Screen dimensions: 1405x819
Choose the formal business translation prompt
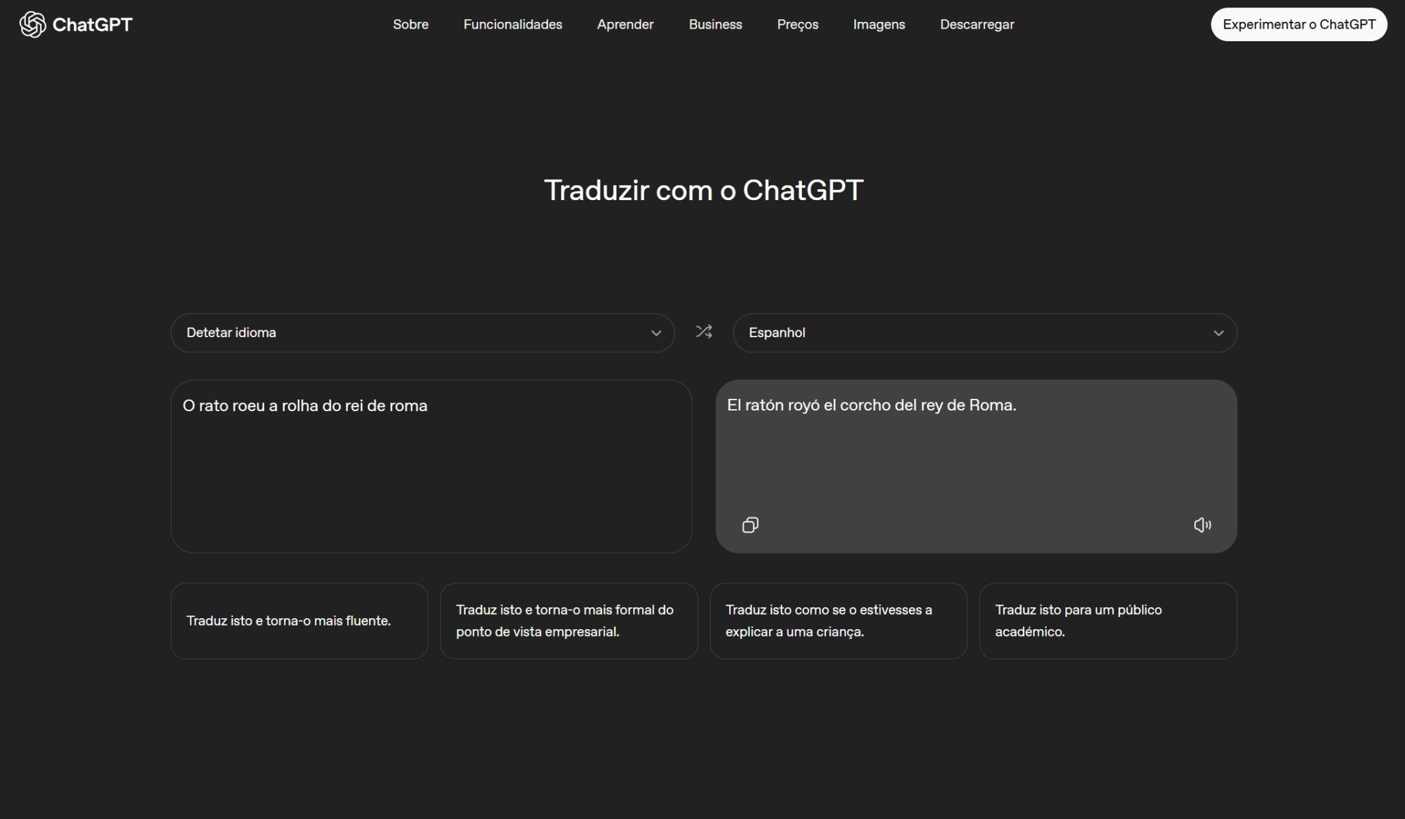[x=569, y=620]
